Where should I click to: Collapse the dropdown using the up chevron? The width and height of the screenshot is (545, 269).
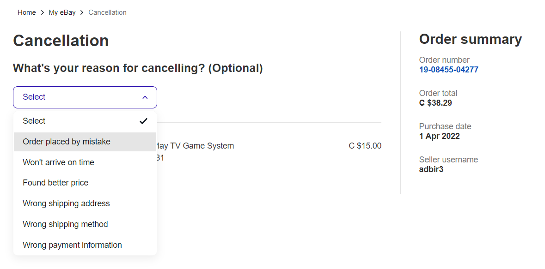(145, 97)
